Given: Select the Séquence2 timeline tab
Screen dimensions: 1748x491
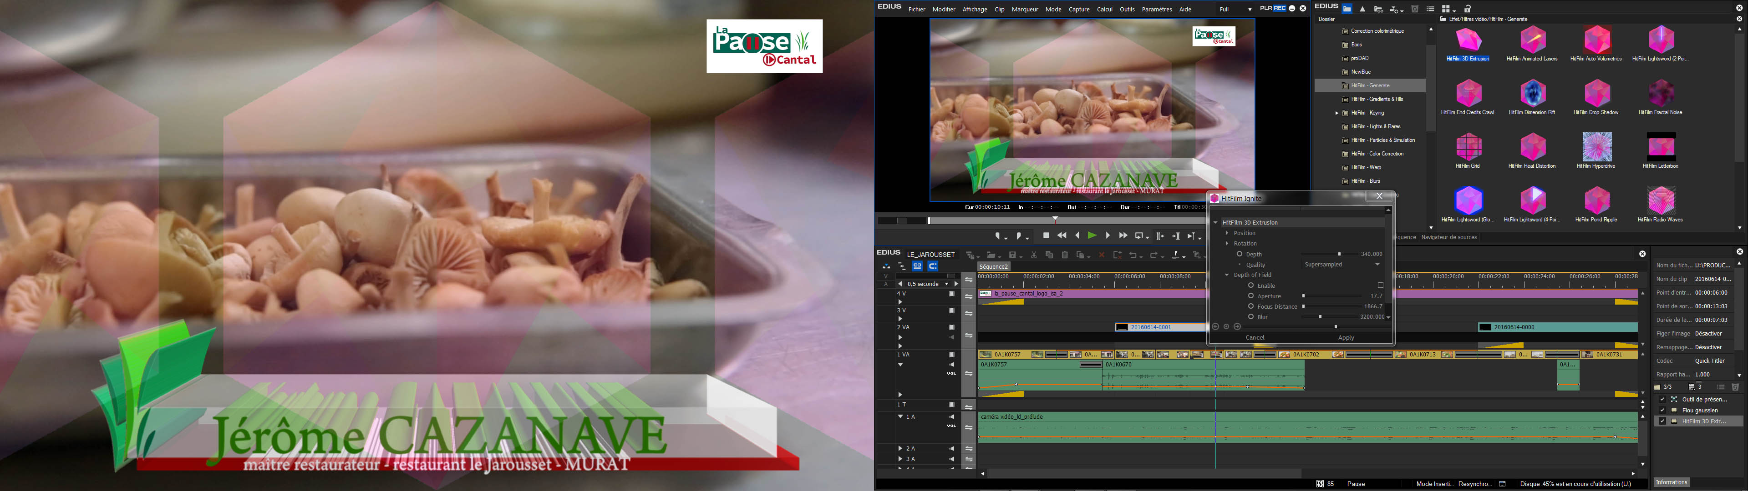Looking at the screenshot, I should (x=994, y=266).
